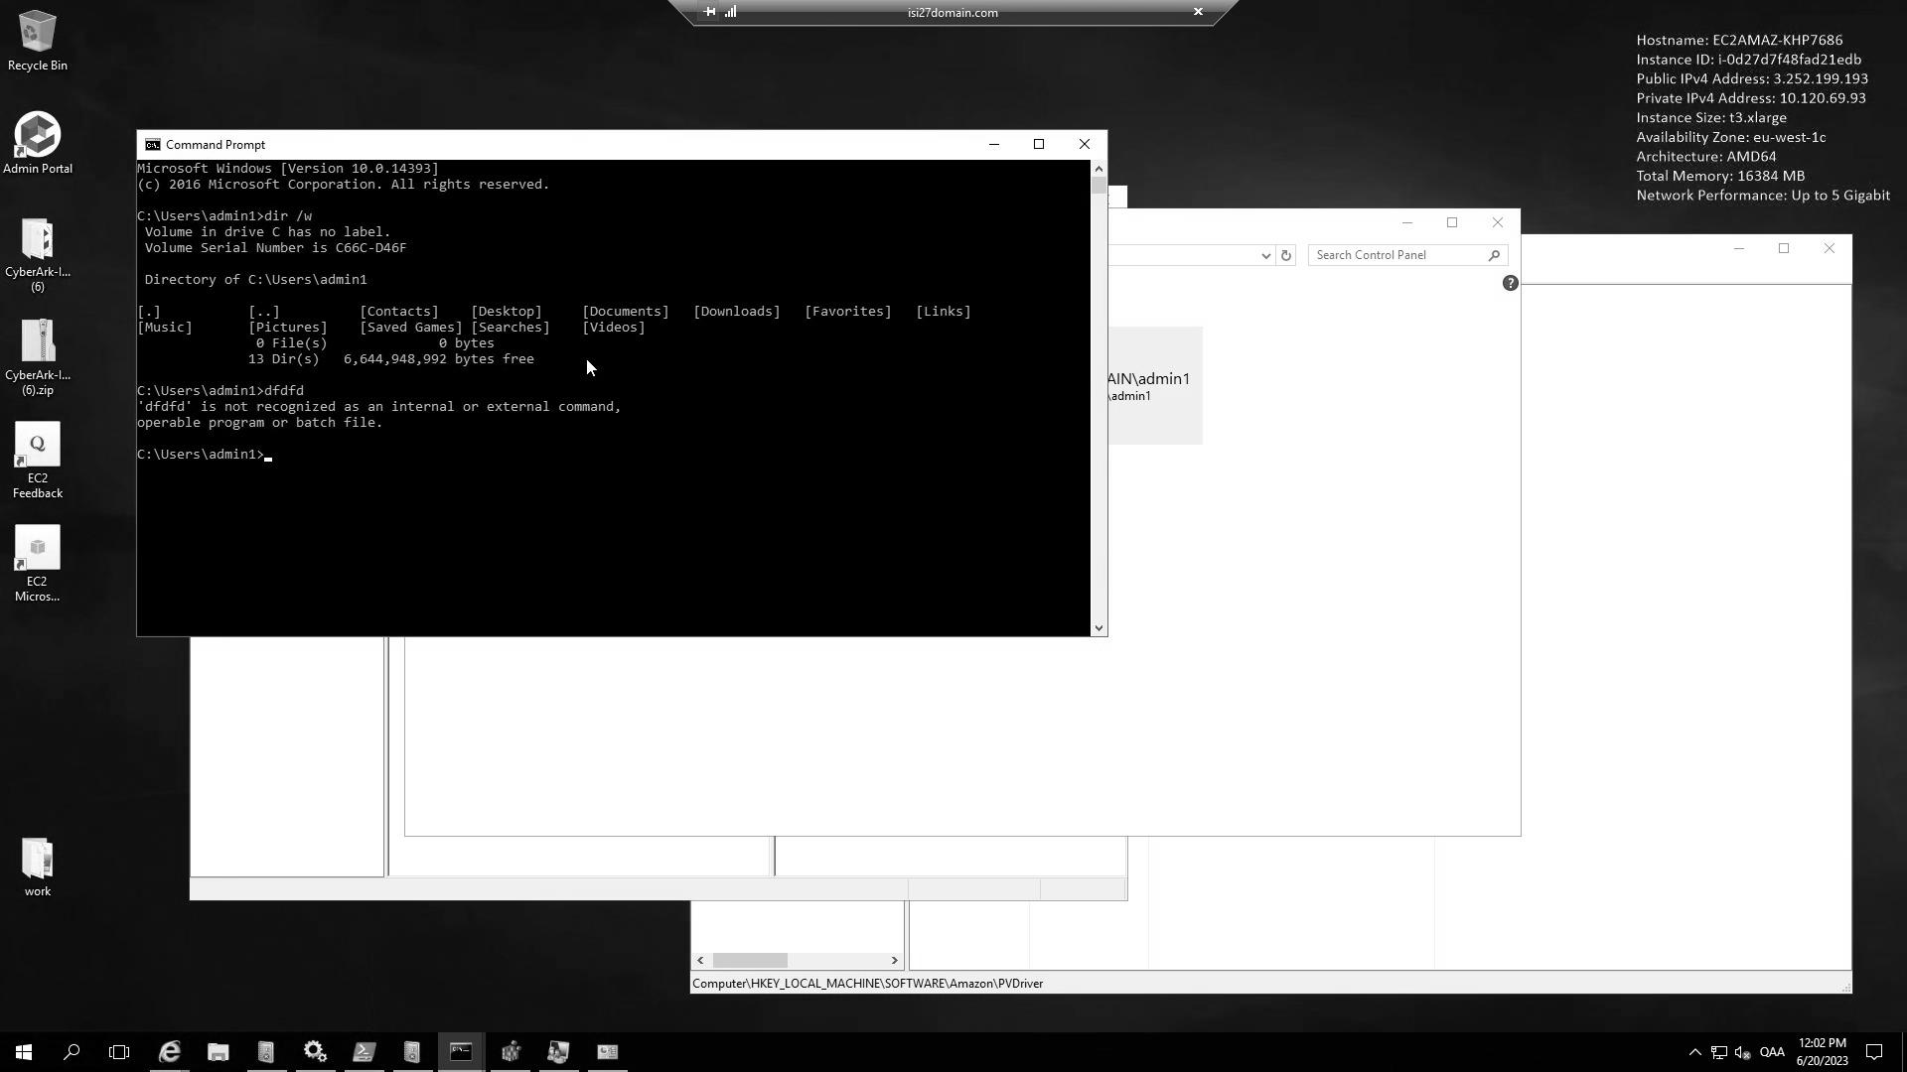This screenshot has width=1907, height=1072.
Task: Click Command Prompt scrollbar down arrow
Action: pos(1099,627)
